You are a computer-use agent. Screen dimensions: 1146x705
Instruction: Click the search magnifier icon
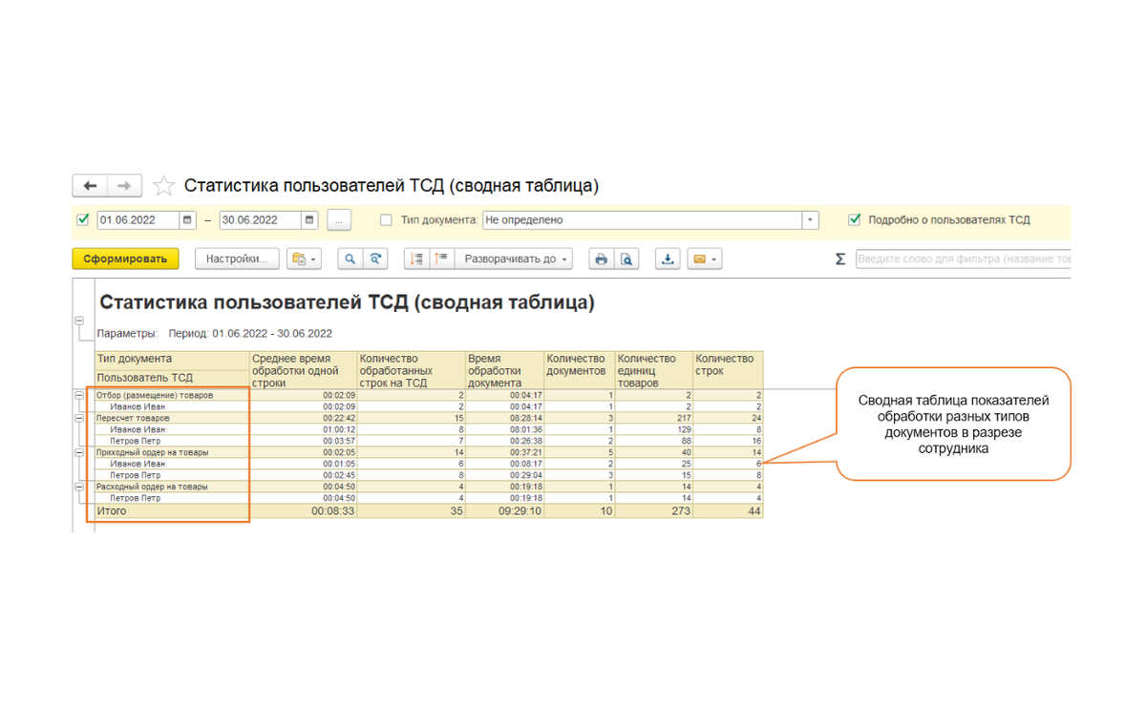pos(350,259)
